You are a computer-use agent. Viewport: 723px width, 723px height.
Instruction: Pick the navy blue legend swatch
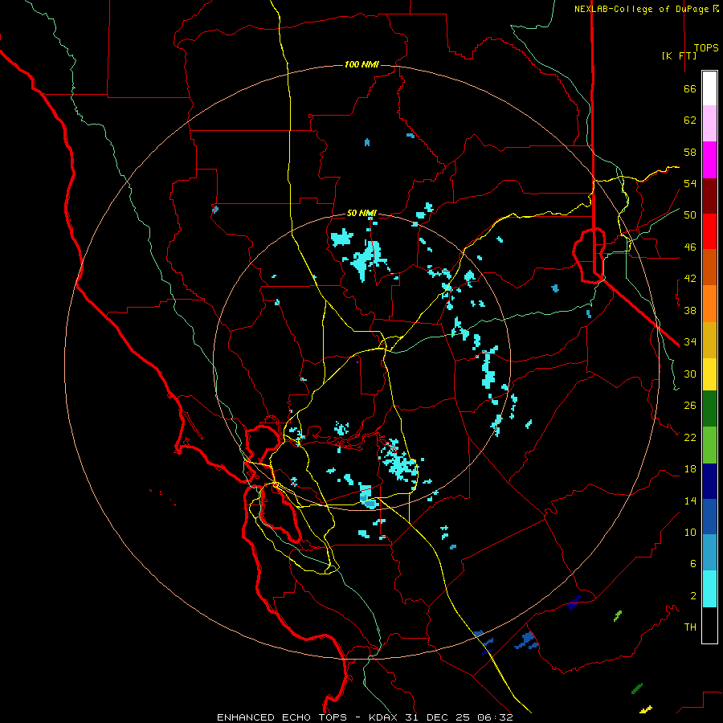pos(709,481)
